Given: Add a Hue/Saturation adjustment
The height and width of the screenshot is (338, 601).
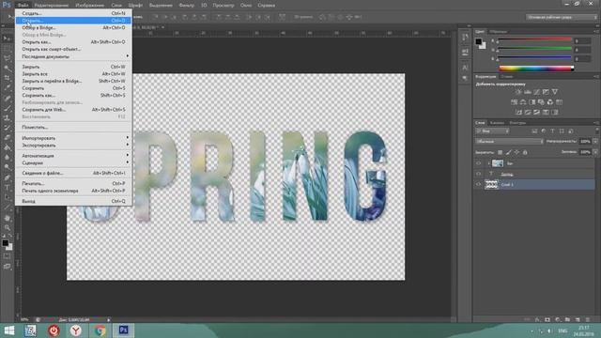Looking at the screenshot, I should (514, 102).
